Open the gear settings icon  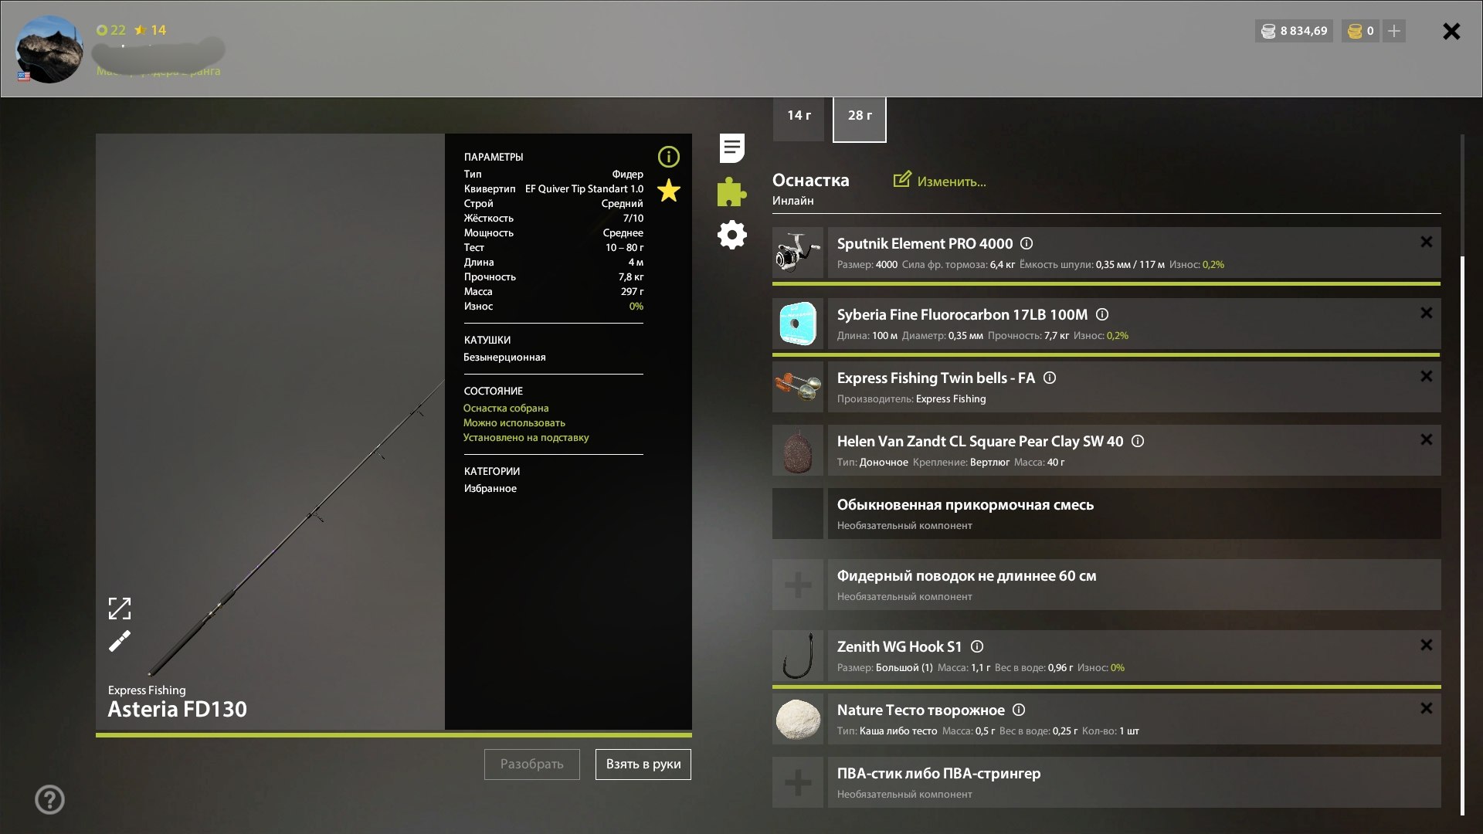731,236
